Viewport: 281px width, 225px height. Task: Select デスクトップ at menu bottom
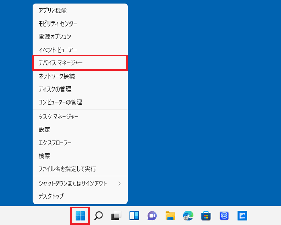tap(80, 196)
